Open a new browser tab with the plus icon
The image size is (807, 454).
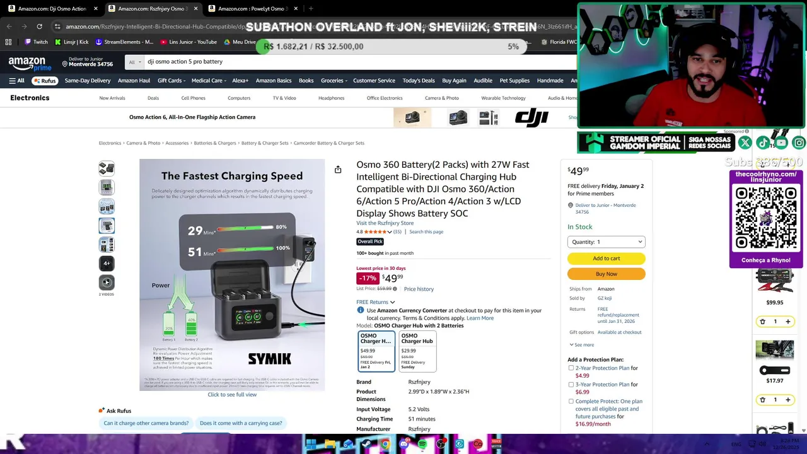point(311,9)
